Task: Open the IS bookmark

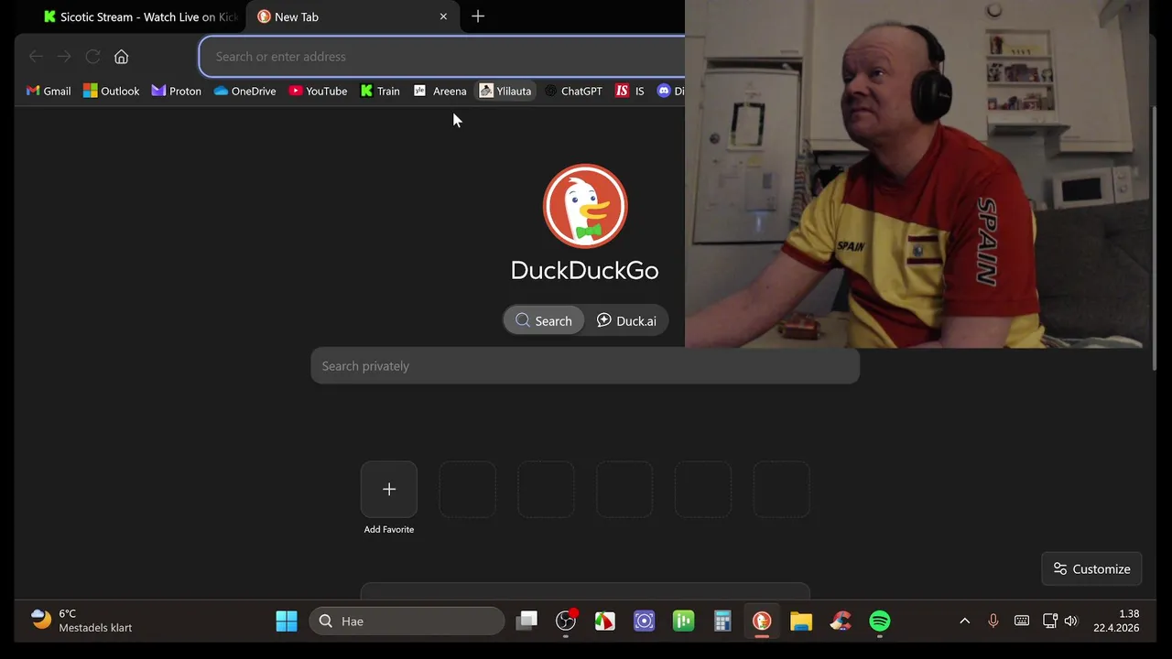Action: (630, 91)
